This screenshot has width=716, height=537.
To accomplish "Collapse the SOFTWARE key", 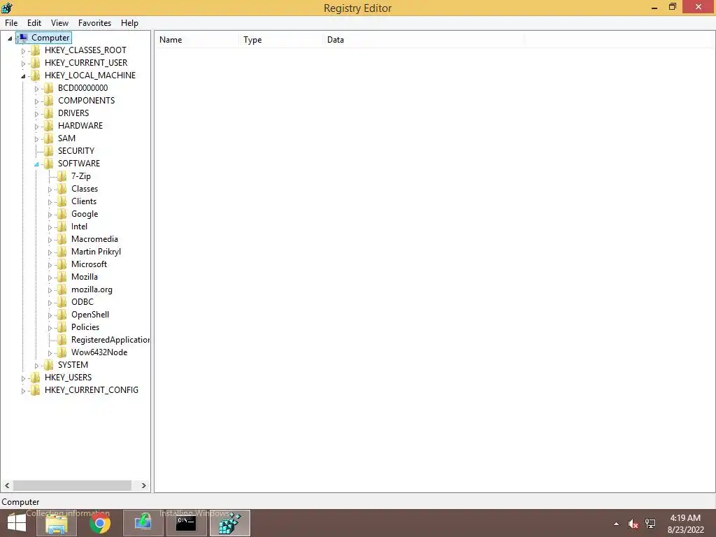I will coord(36,164).
